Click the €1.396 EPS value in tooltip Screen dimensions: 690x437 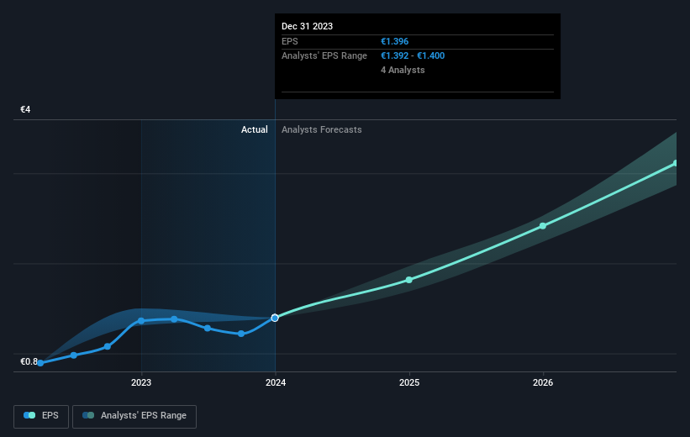click(x=395, y=41)
